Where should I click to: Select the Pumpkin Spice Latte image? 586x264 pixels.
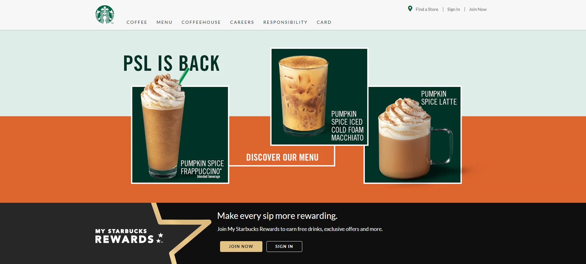click(x=413, y=135)
